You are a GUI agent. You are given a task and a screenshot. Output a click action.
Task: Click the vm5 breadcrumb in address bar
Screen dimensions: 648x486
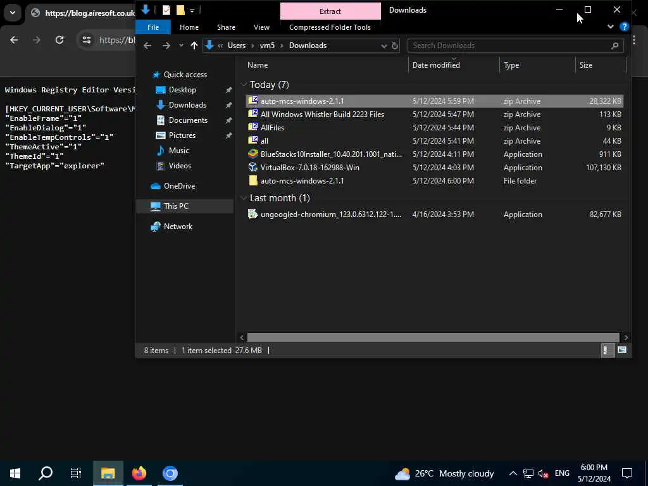click(267, 46)
